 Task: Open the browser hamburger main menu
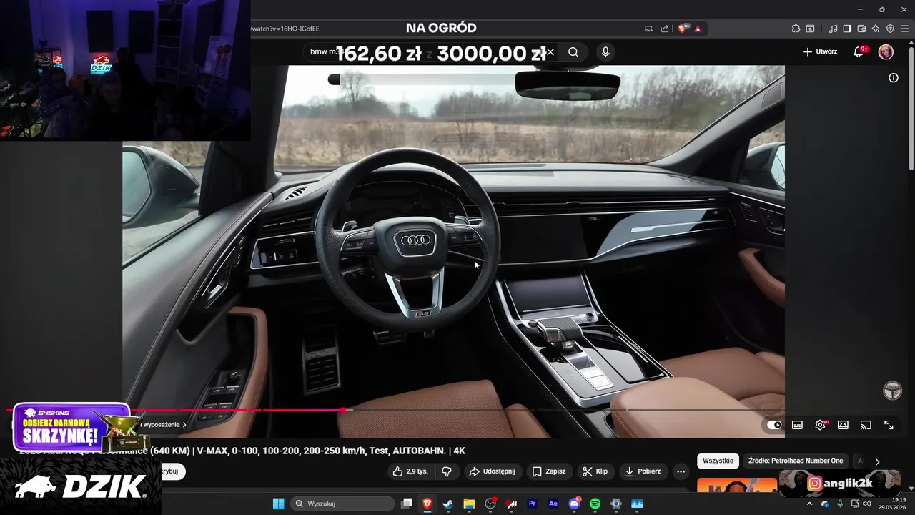(x=904, y=29)
